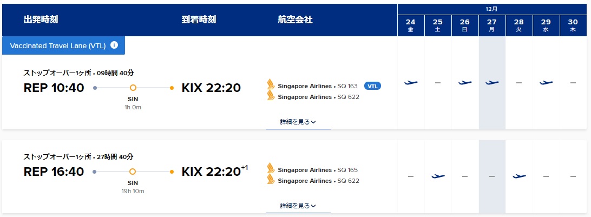Click the plane icon under 27 Monday
591x217 pixels.
[x=492, y=83]
